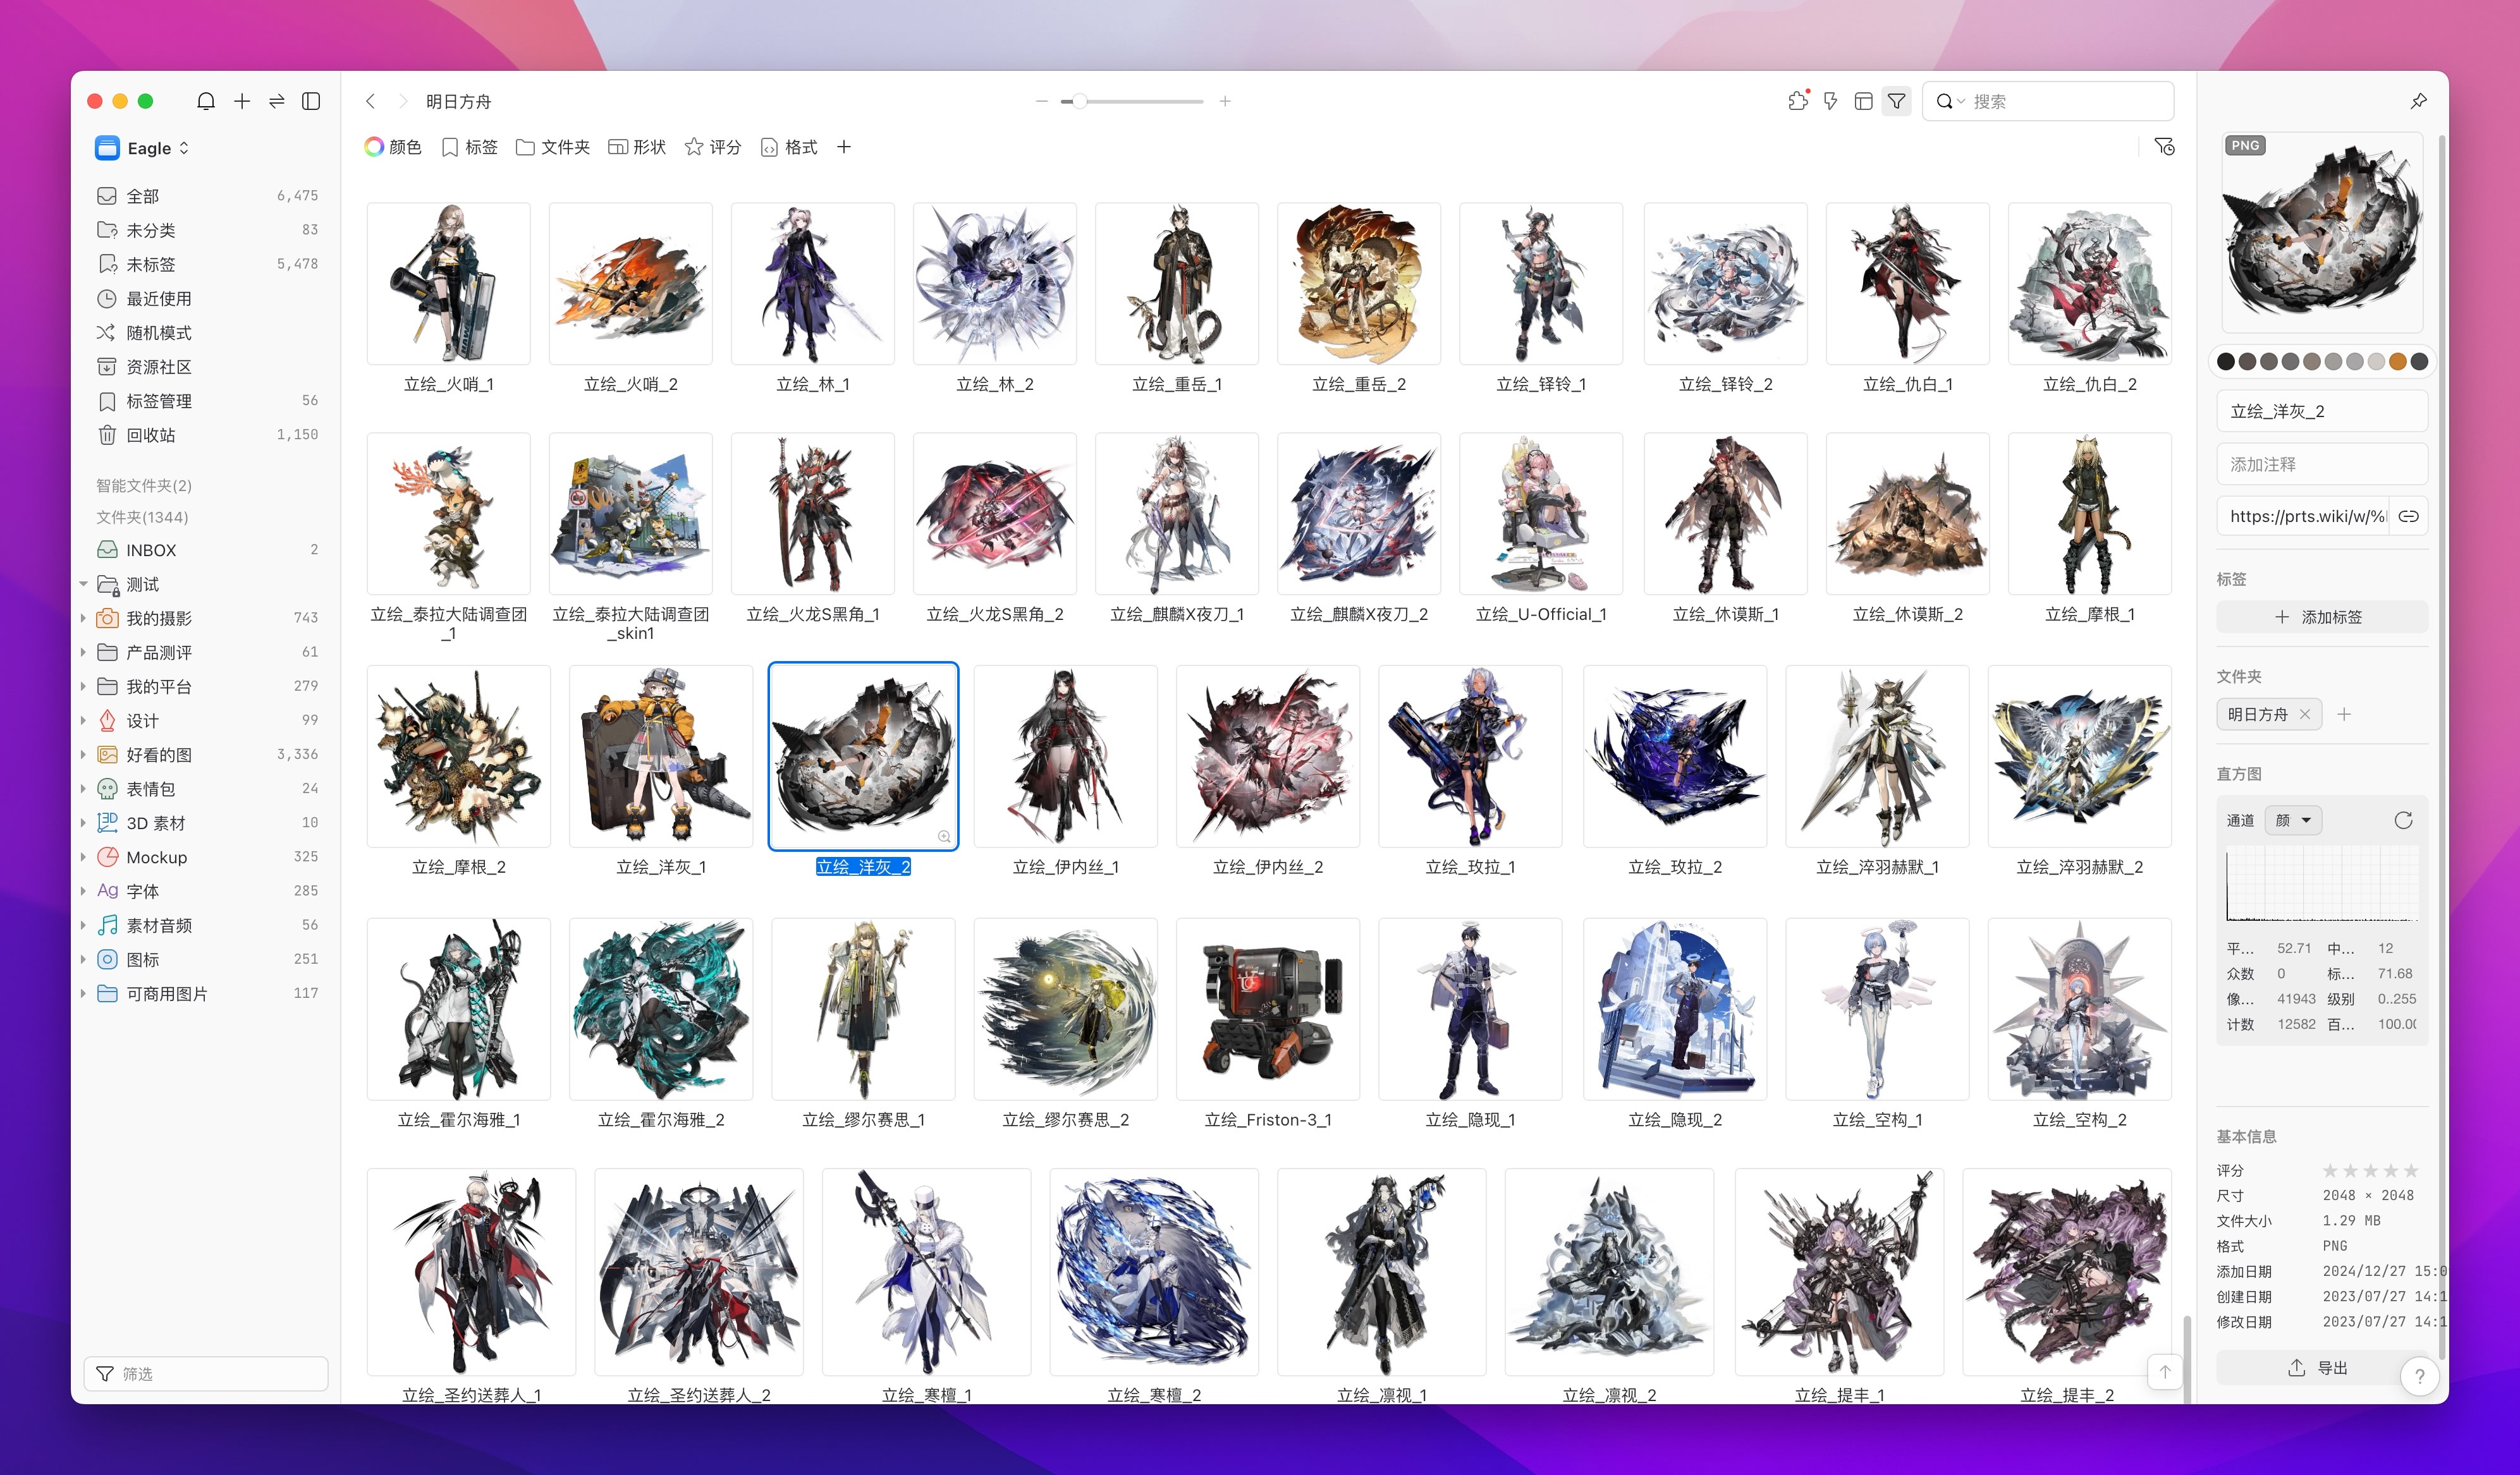Screen dimensions: 2520x1475
Task: Select the INBOX folder
Action: point(207,550)
